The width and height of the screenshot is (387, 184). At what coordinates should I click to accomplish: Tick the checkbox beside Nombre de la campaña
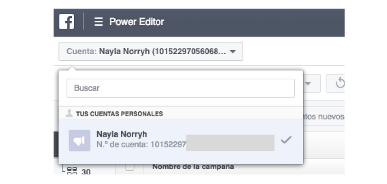(130, 167)
